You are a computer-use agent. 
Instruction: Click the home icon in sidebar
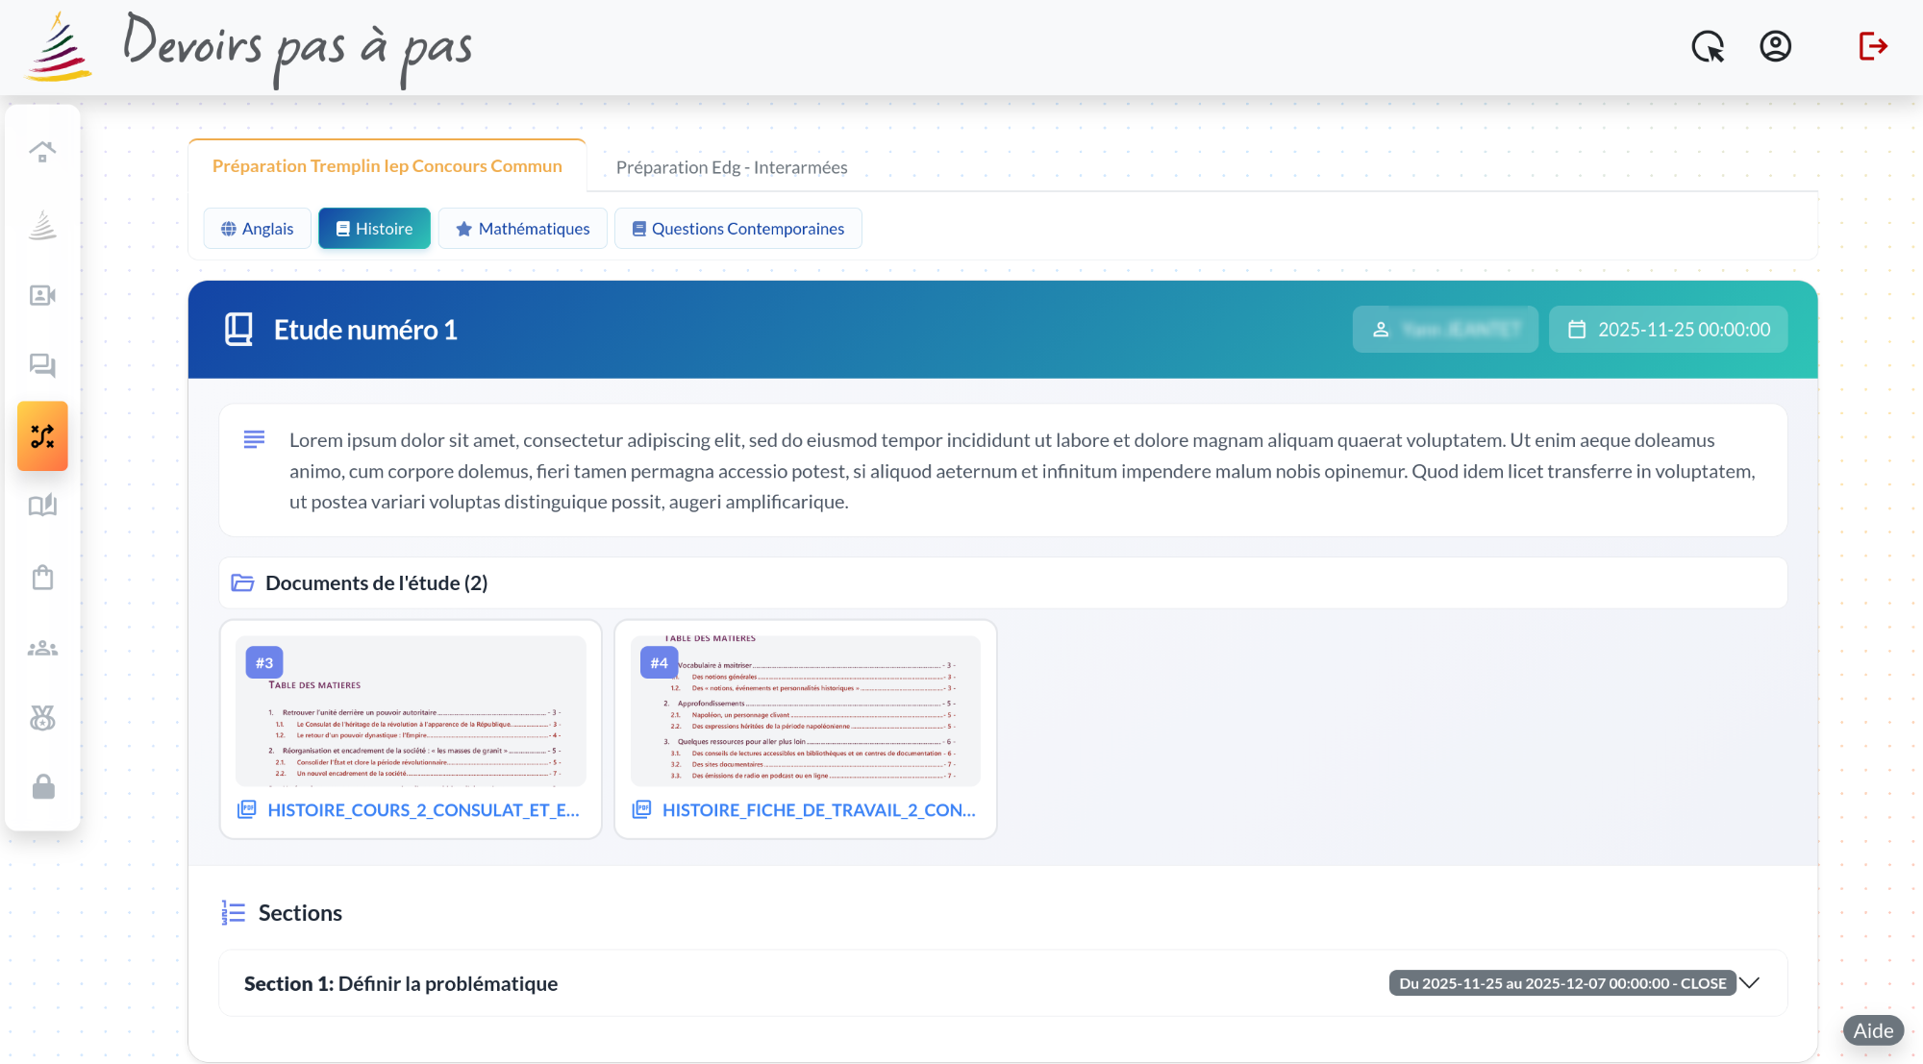coord(42,152)
